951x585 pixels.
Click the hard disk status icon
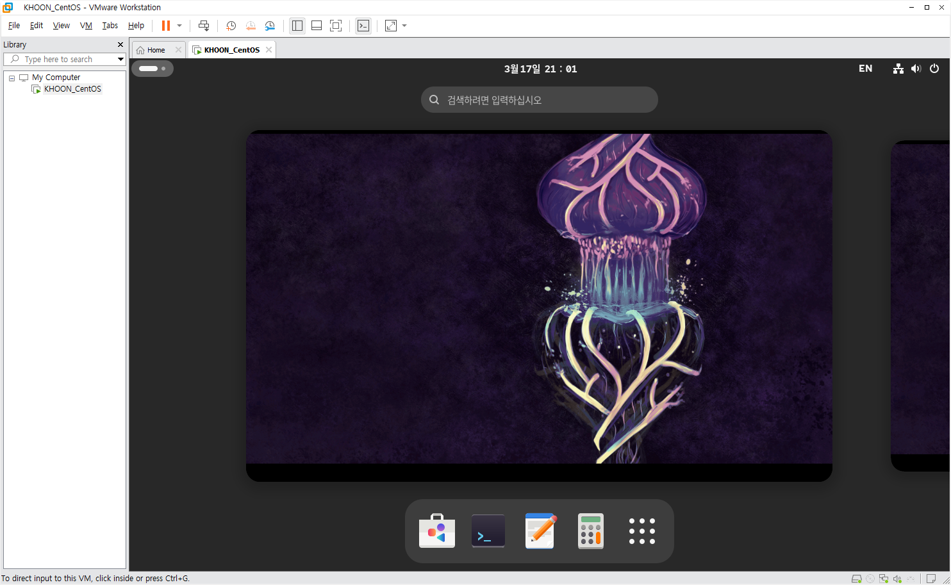(x=856, y=579)
